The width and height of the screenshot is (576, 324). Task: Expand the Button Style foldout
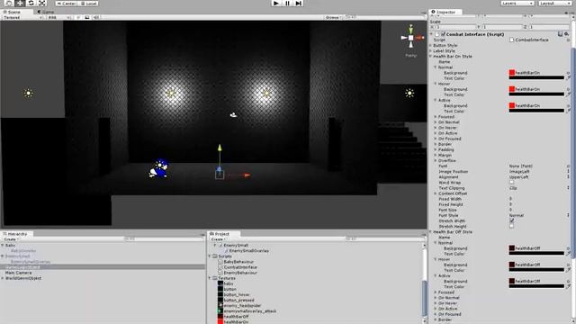click(x=431, y=45)
